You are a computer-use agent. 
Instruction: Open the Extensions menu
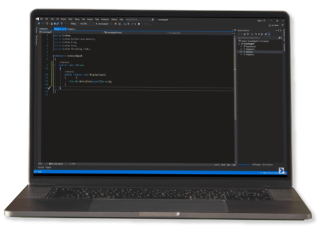point(105,19)
